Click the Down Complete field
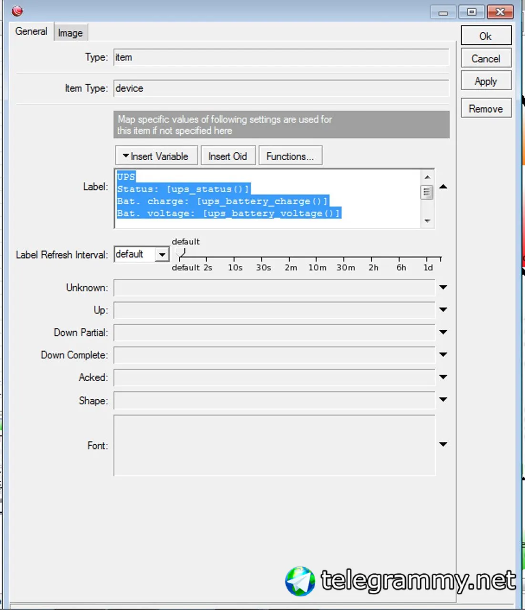 coord(274,355)
